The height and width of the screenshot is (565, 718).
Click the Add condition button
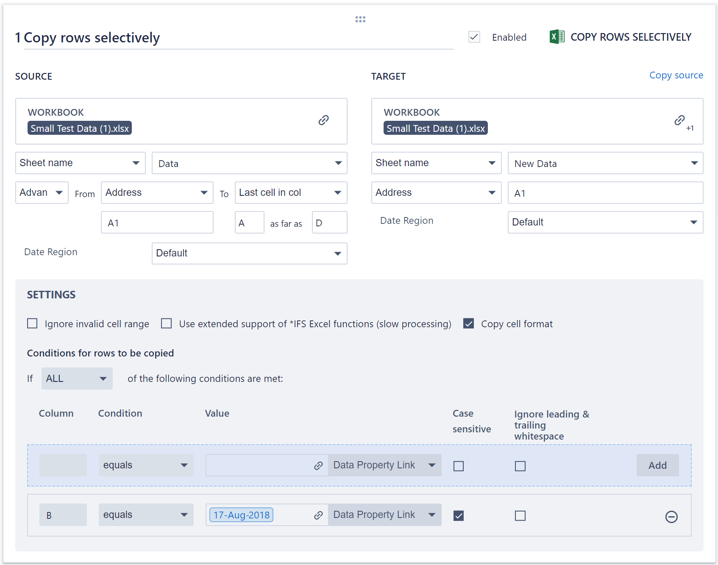point(657,465)
